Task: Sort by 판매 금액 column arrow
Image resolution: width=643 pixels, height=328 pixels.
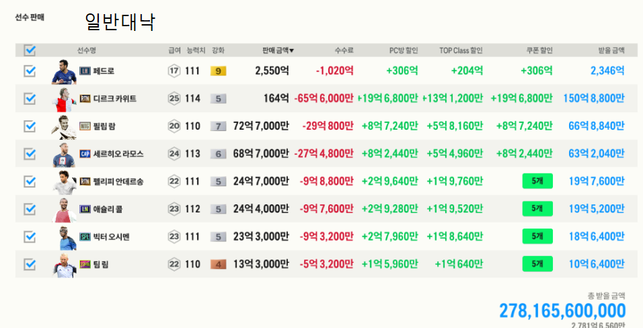Action: click(x=291, y=50)
